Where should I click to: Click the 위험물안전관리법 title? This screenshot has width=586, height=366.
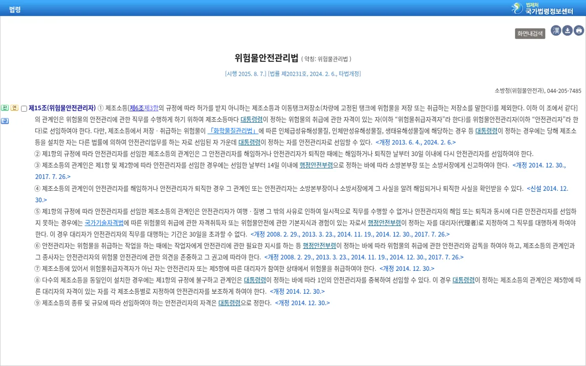click(267, 58)
